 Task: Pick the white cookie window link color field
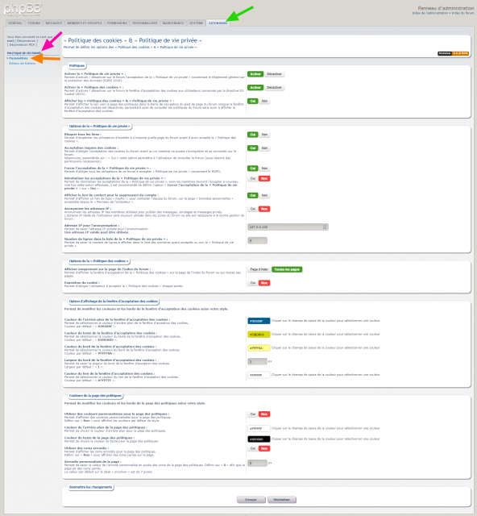(x=259, y=375)
